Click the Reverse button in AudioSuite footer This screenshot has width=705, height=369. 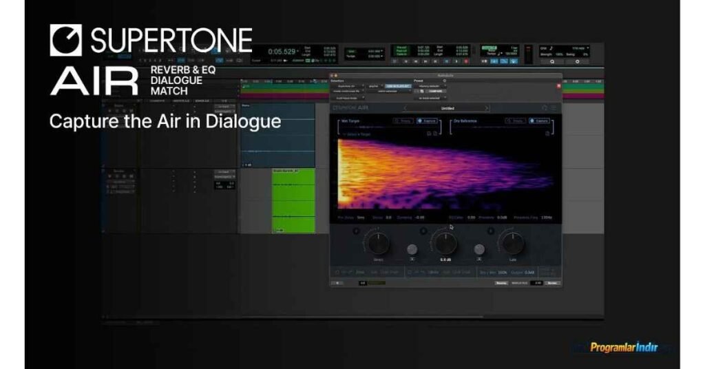point(501,283)
